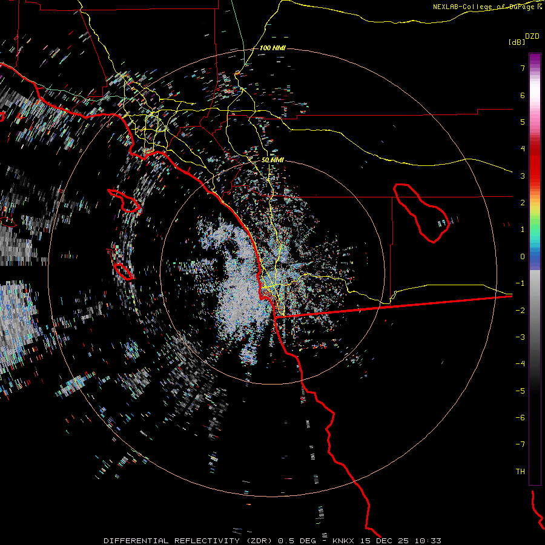Click the scale value 0

pyautogui.click(x=523, y=257)
